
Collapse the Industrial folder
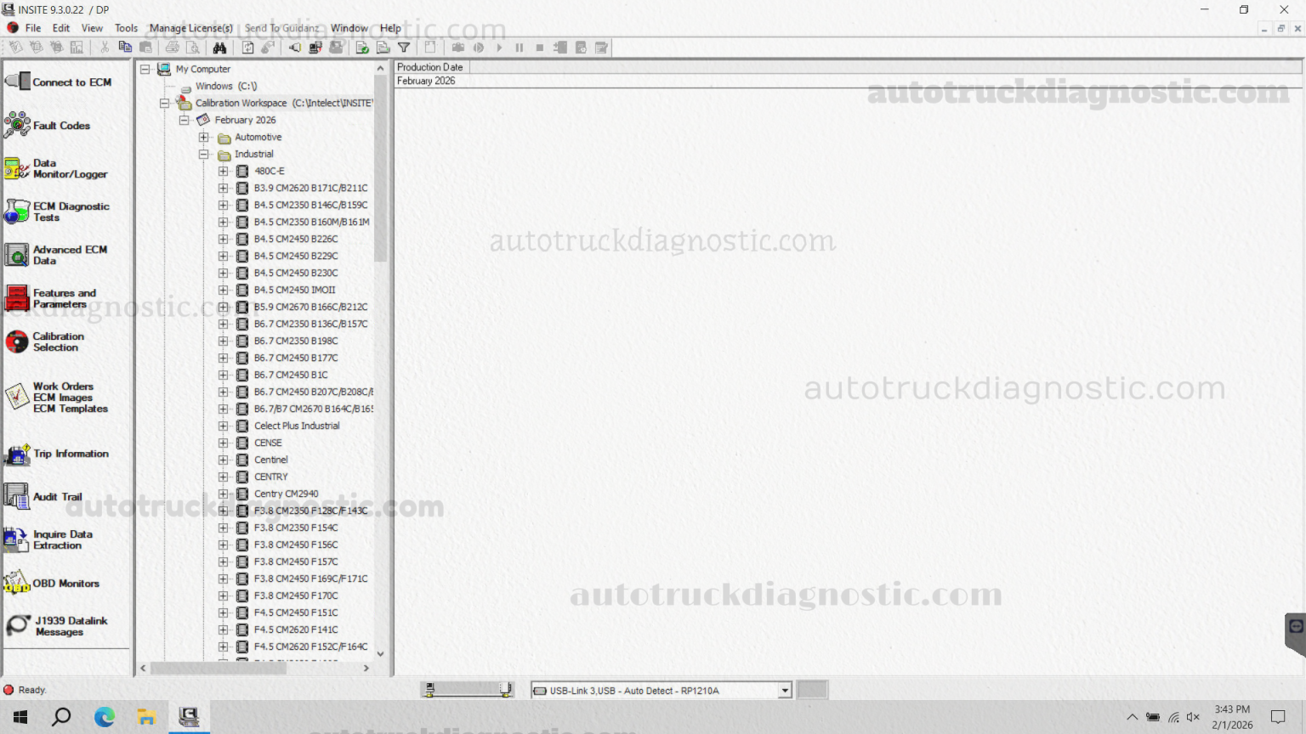tap(204, 154)
